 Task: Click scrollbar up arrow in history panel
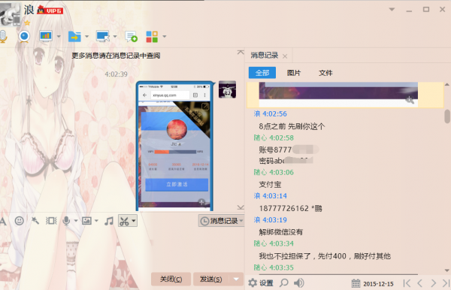447,84
